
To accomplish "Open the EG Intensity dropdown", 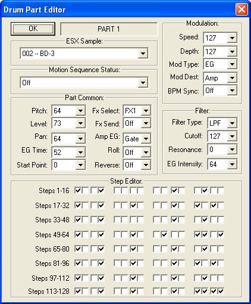I will tap(232, 164).
